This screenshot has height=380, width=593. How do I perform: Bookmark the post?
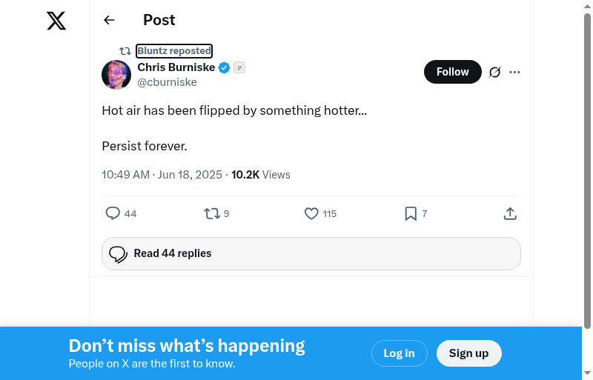coord(411,213)
